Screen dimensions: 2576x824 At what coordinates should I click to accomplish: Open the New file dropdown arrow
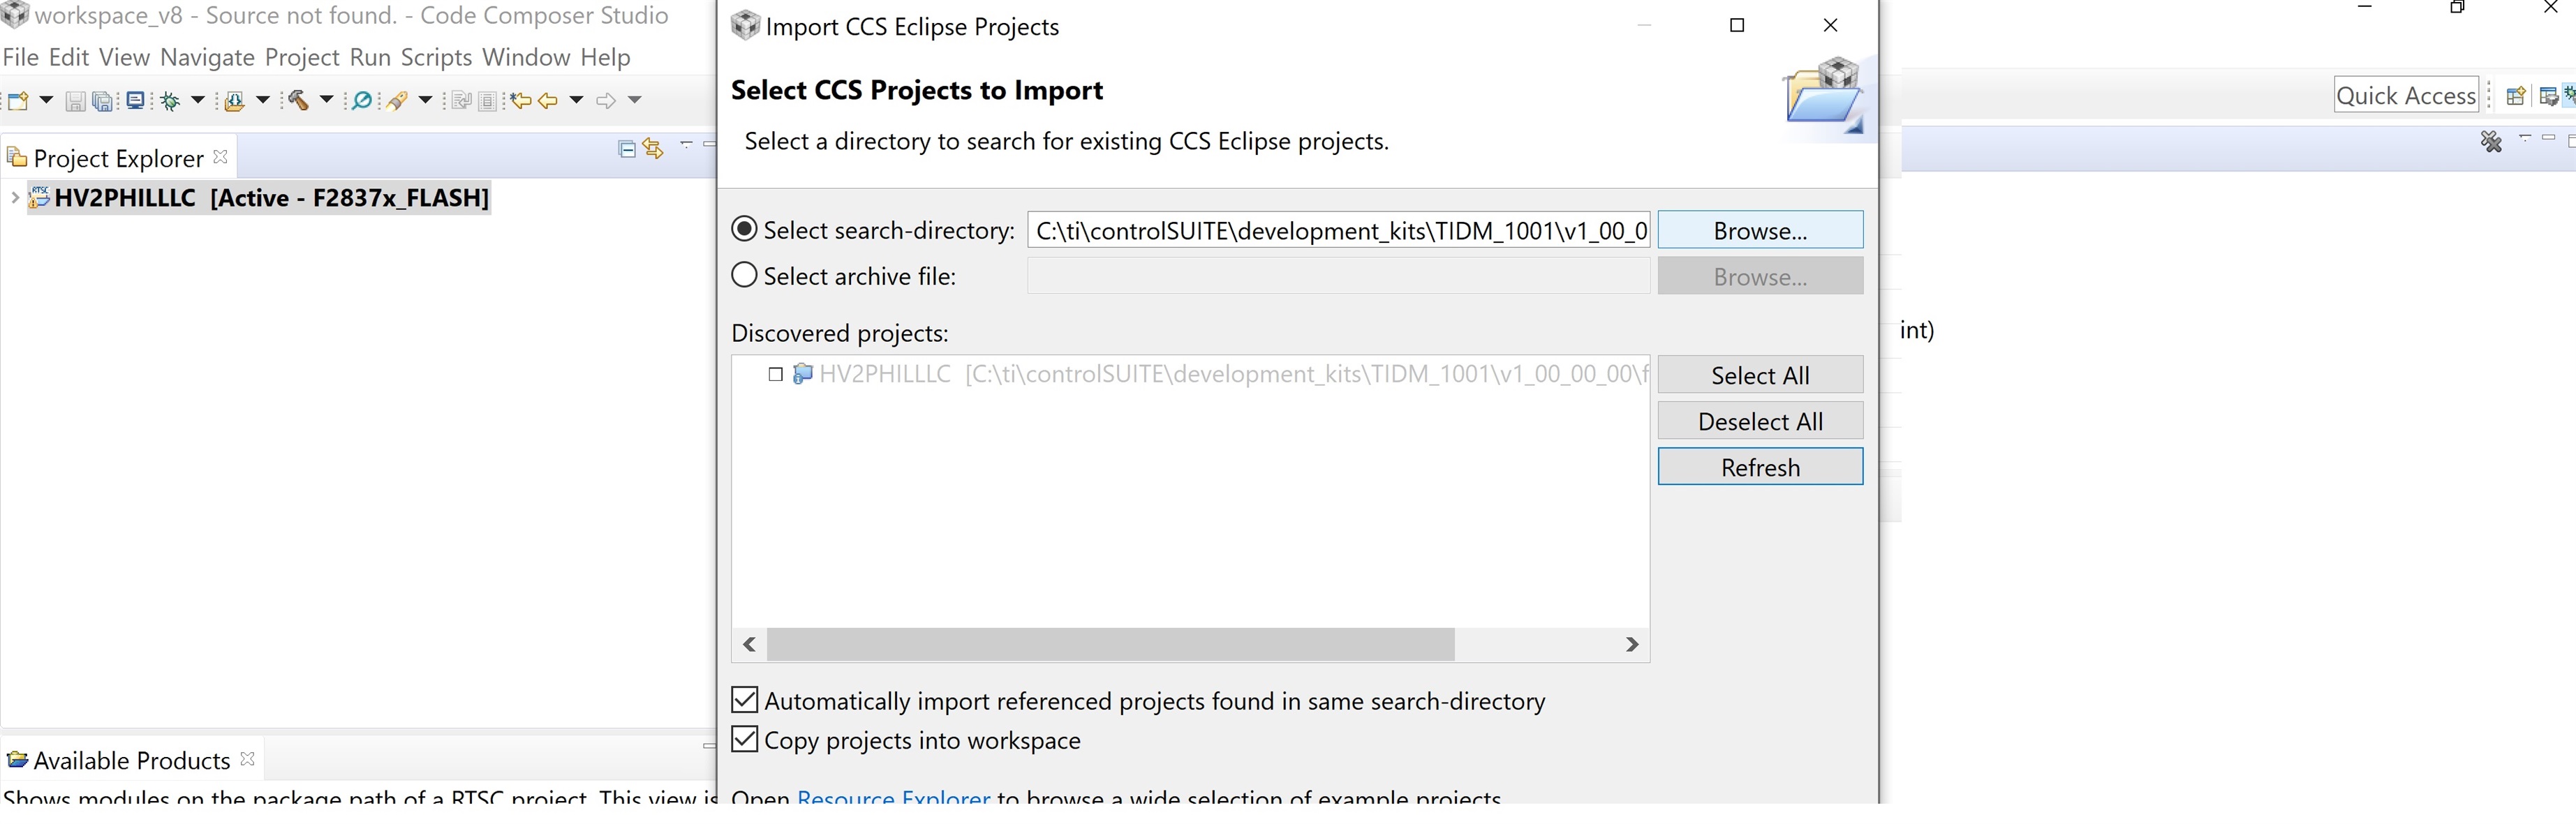(x=46, y=100)
